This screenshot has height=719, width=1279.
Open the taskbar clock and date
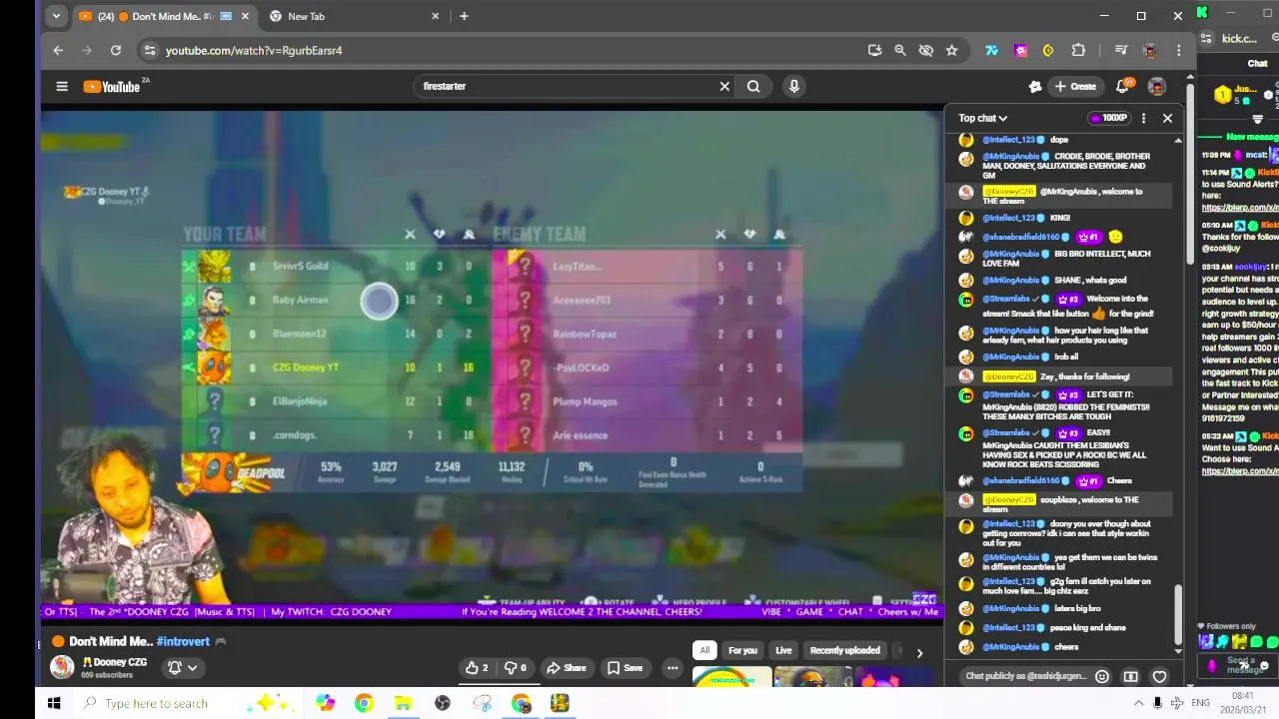[1243, 703]
